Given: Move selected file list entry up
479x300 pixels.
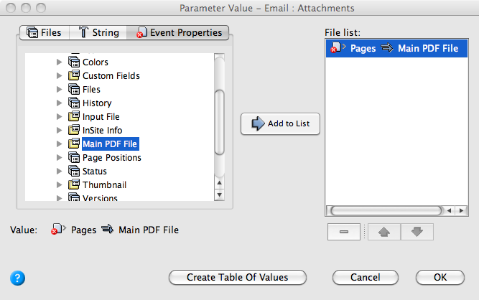Looking at the screenshot, I should tap(384, 232).
